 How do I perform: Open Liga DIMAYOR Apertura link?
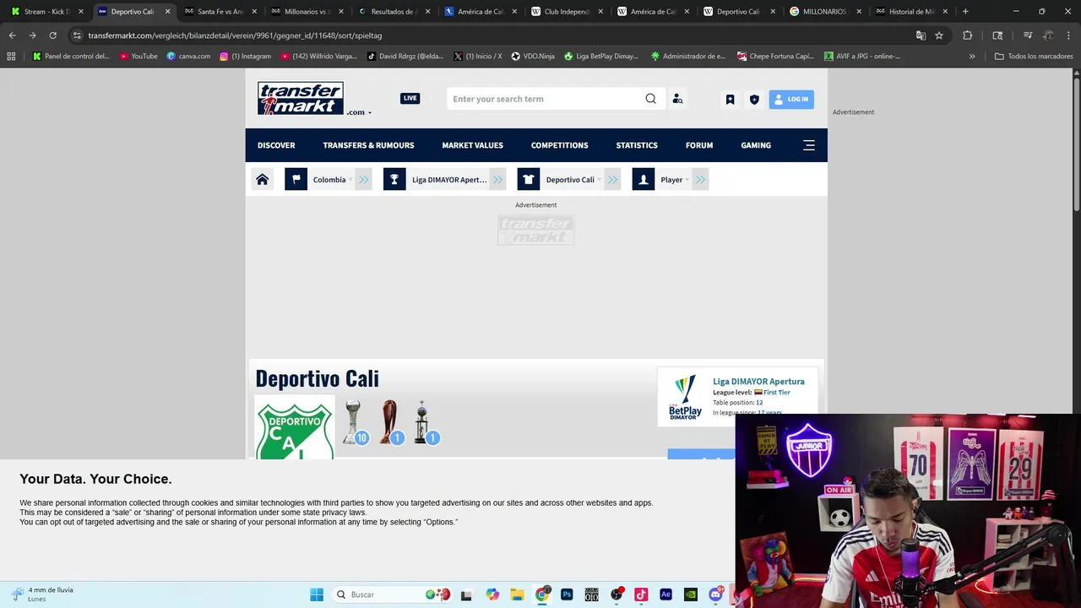pyautogui.click(x=758, y=382)
